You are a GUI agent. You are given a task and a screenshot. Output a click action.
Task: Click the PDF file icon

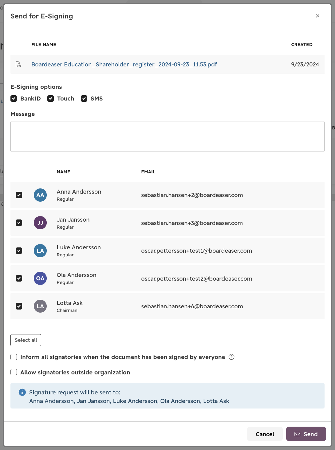(18, 64)
